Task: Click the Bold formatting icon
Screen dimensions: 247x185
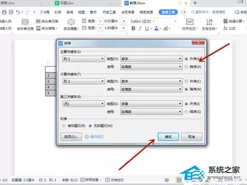Action: (x=133, y=28)
